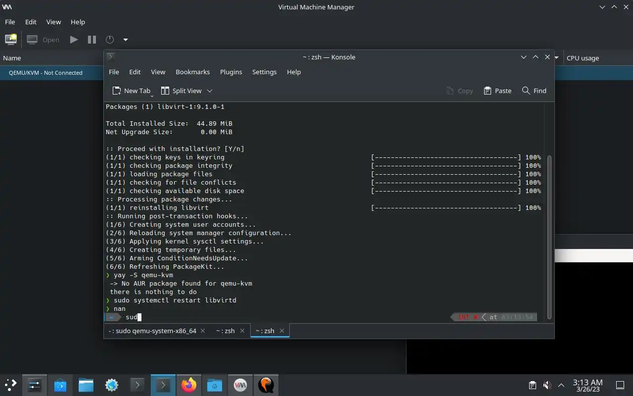Click the show desktop button in taskbar

(620, 385)
